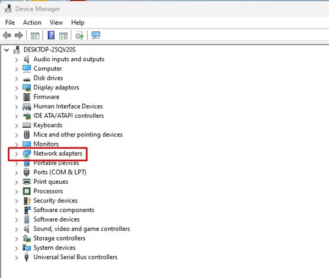Select Ports (COM & LPT) entry
Viewport: 329px width, 278px height.
pos(60,172)
